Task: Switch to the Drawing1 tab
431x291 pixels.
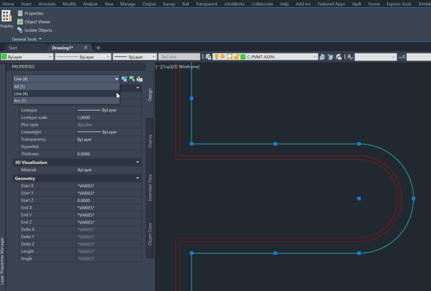Action: [62, 48]
